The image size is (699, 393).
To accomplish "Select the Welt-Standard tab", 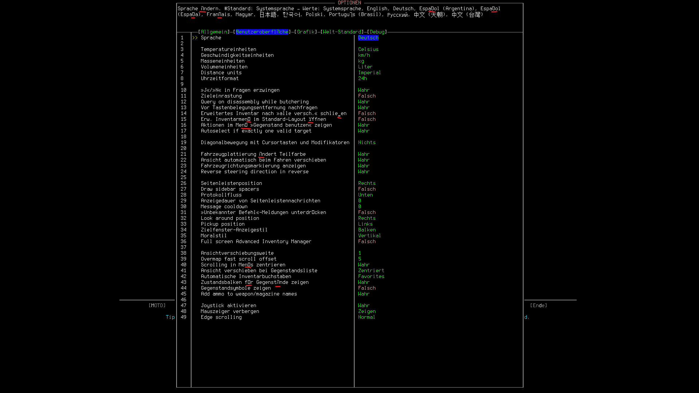I will click(342, 32).
